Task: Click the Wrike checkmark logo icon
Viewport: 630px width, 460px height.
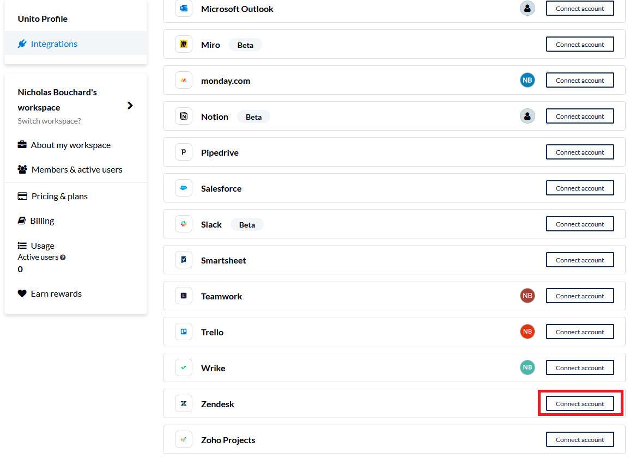Action: click(x=184, y=367)
